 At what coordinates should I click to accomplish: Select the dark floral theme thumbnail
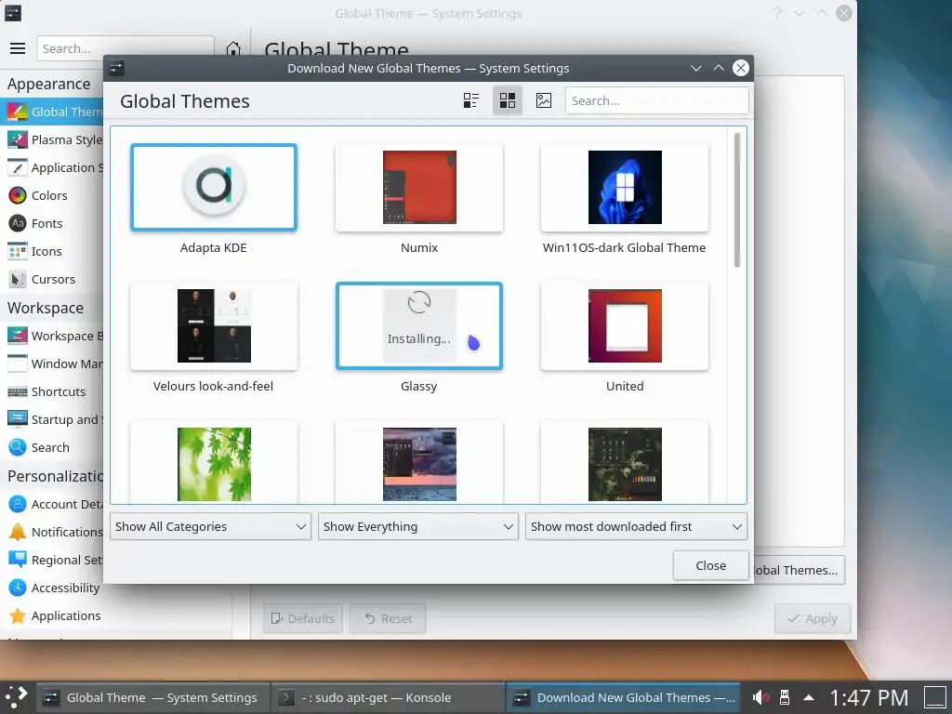(x=625, y=465)
